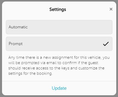
Task: Click the Update link
Action: click(x=59, y=88)
